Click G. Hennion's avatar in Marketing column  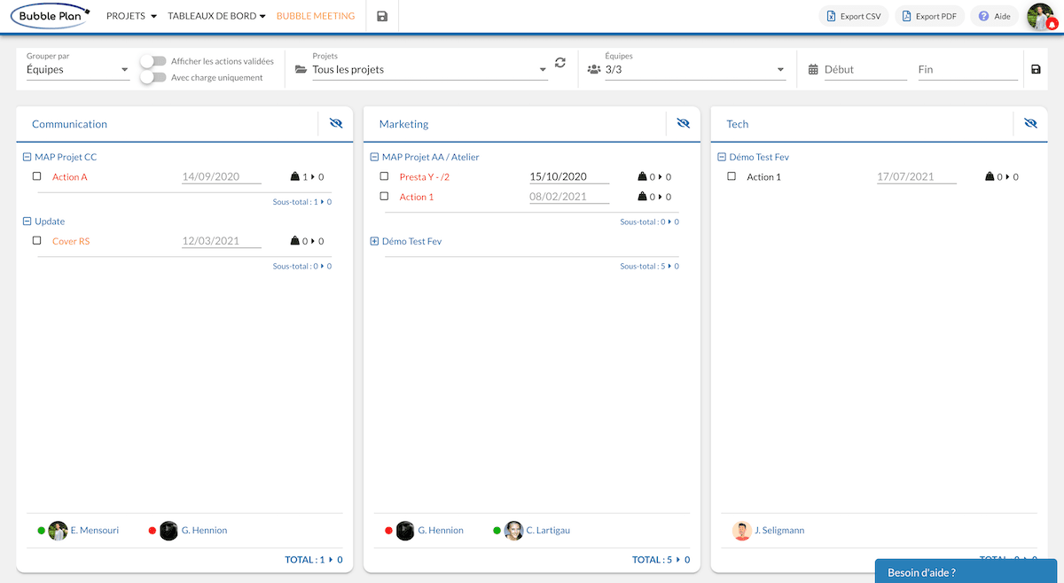point(405,531)
